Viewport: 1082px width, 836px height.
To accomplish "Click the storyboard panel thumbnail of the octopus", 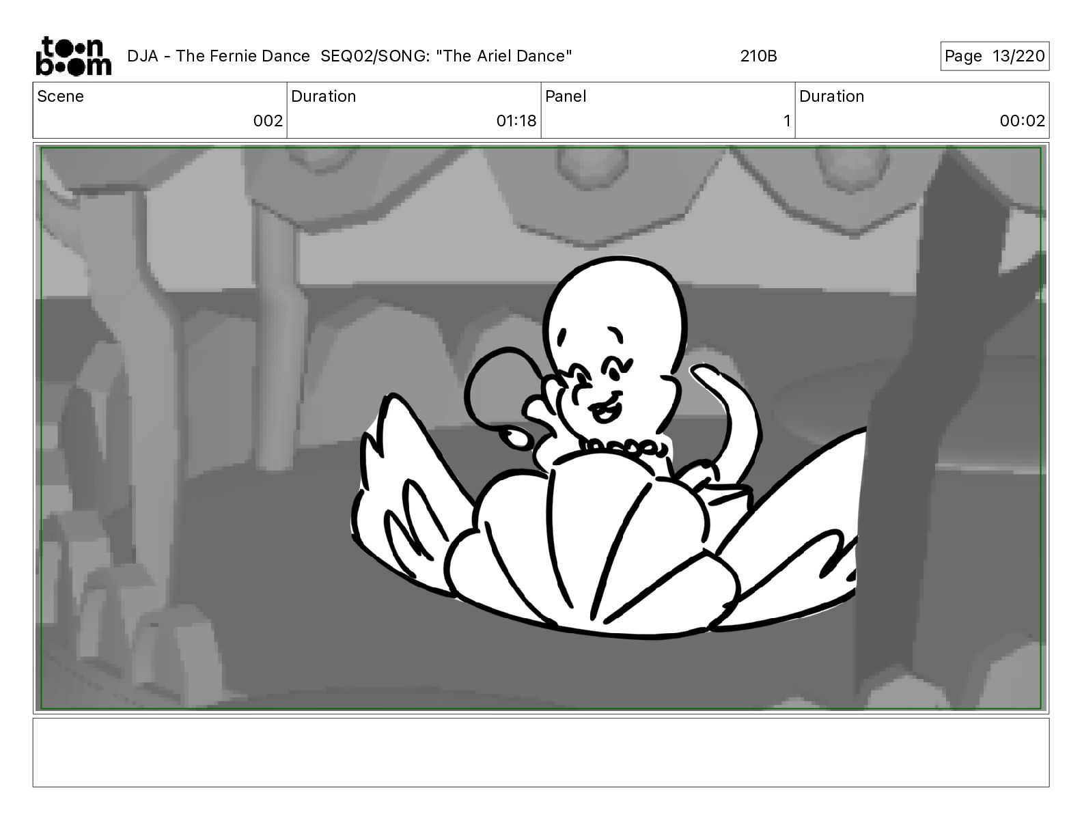I will point(541,428).
